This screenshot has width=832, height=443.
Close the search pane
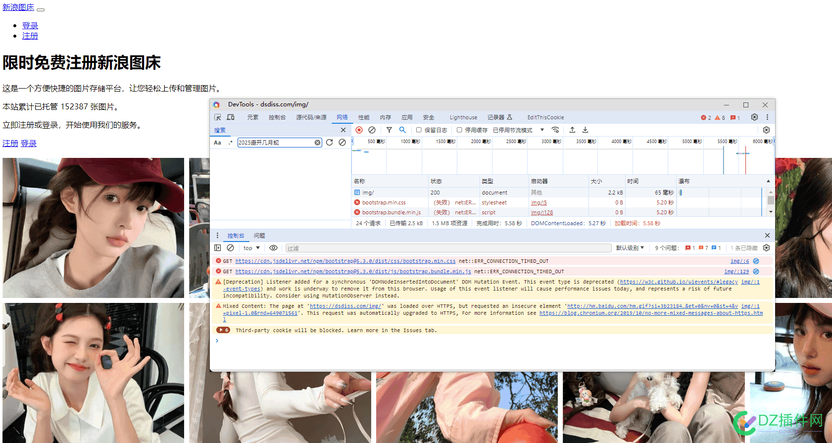pos(343,130)
